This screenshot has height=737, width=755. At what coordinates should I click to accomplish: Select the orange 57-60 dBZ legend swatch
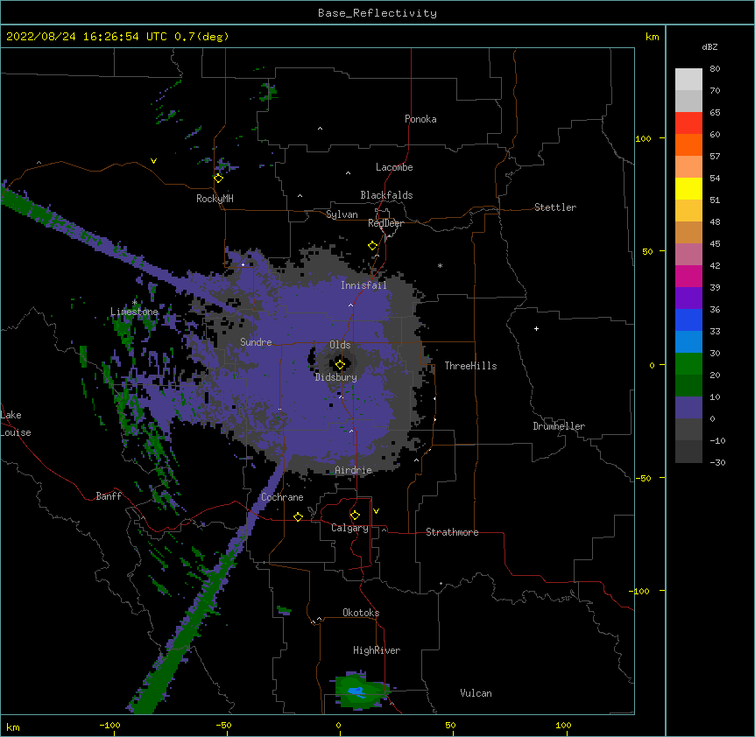click(688, 144)
